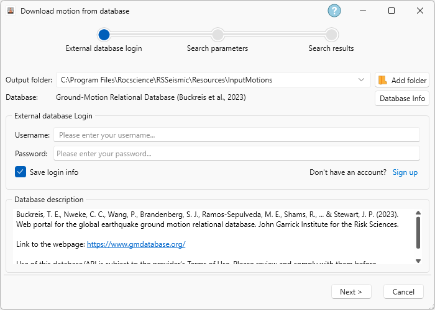
Task: Select the External database login step circle
Action: click(104, 35)
